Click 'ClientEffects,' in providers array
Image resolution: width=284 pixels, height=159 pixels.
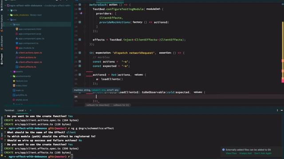pos(111,18)
